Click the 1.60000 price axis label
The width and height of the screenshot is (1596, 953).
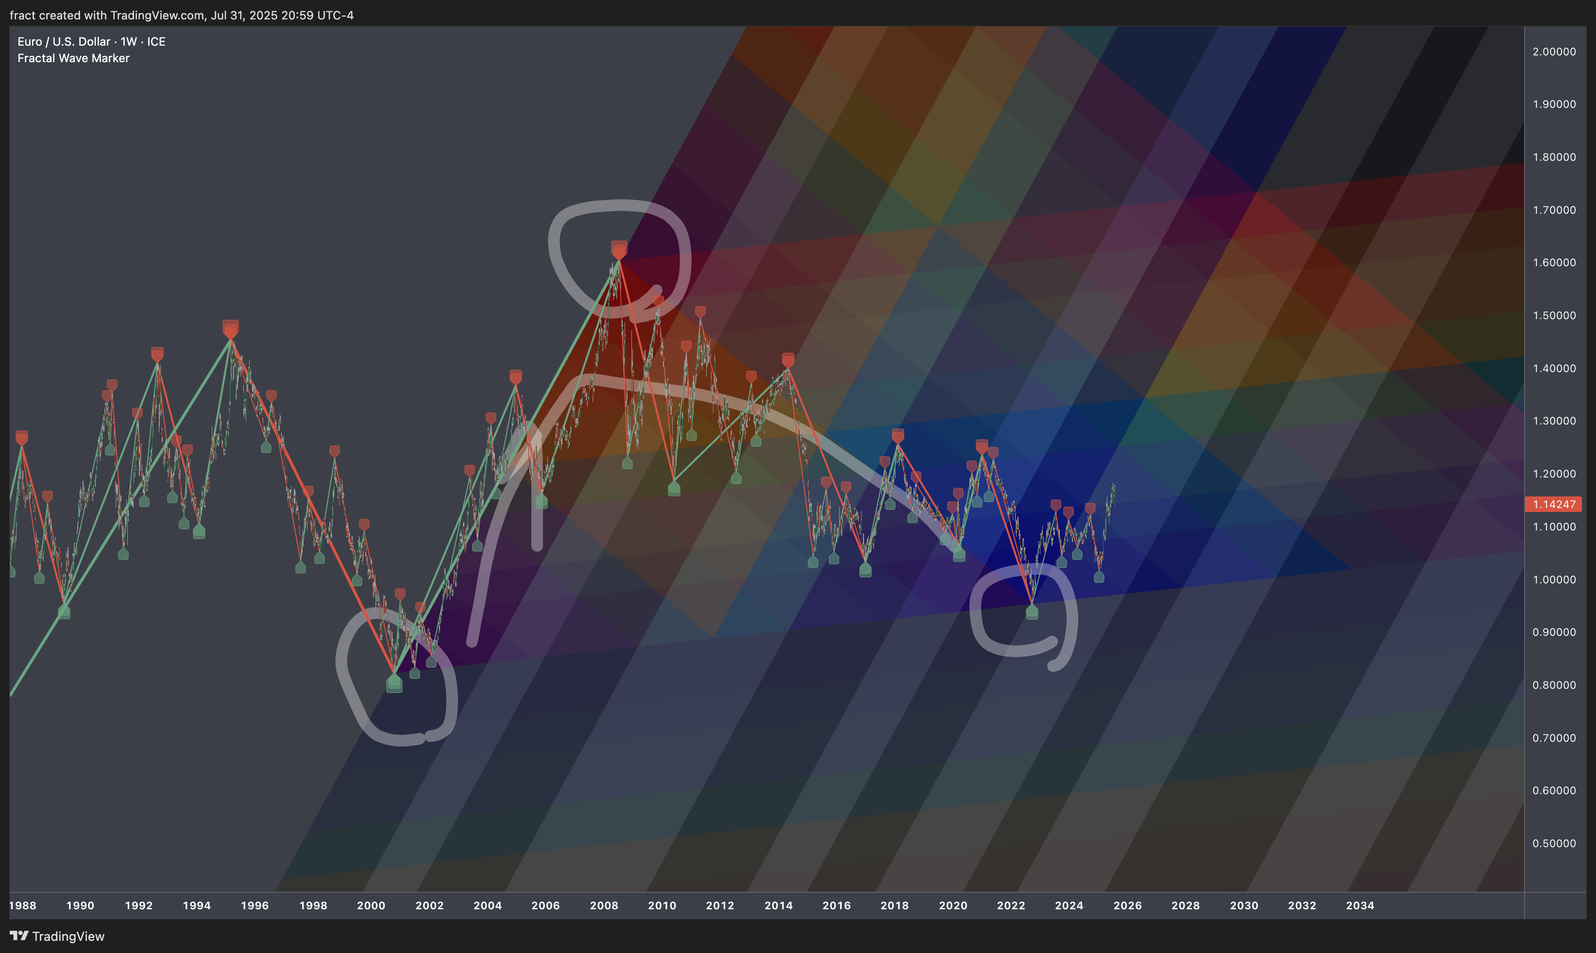coord(1554,263)
